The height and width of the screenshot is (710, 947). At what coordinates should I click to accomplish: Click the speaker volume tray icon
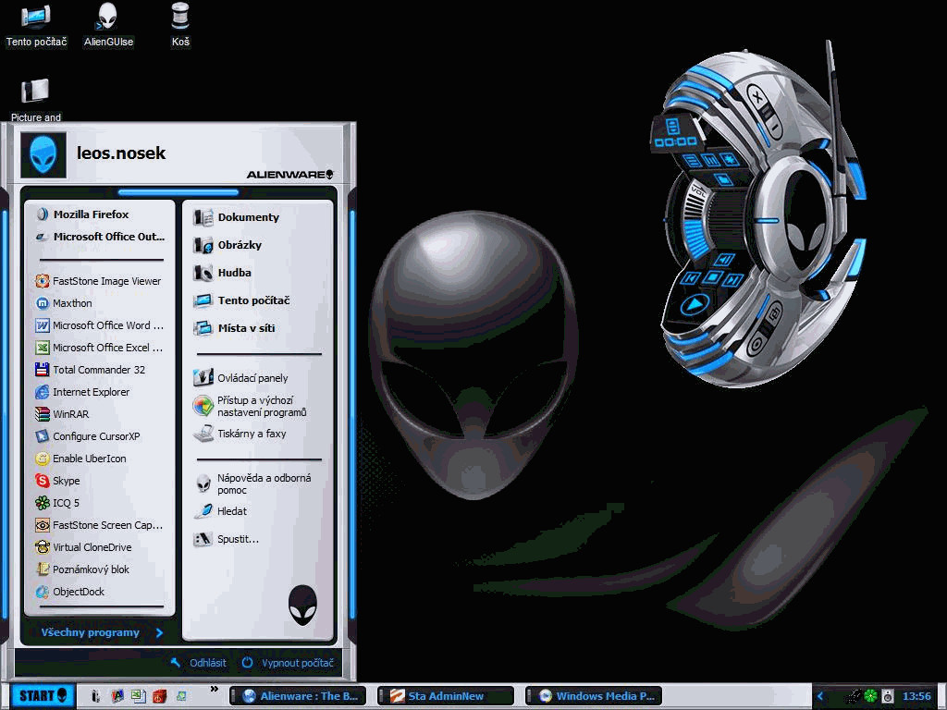pos(887,696)
